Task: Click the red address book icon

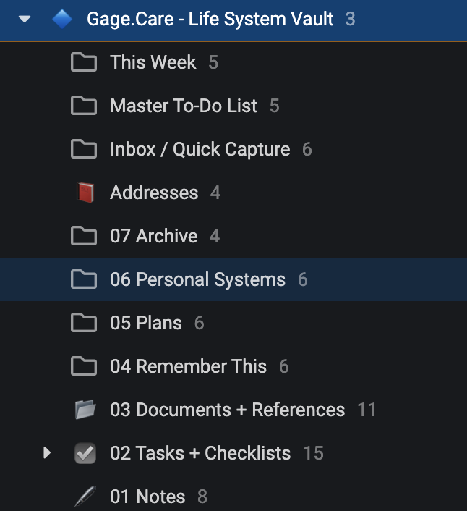Action: (x=85, y=193)
